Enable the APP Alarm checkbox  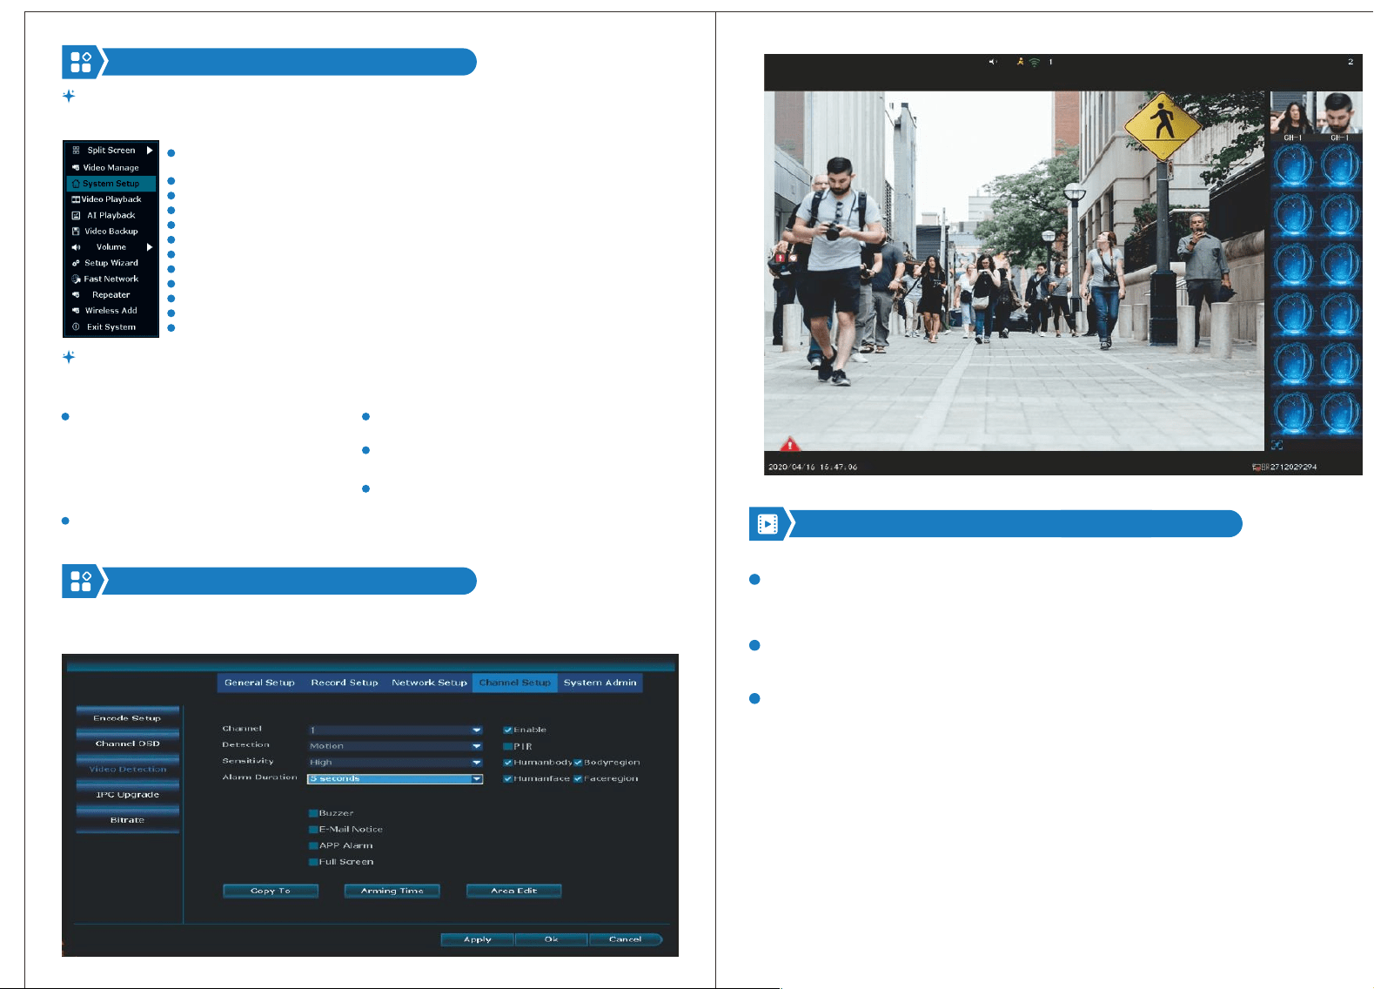coord(313,845)
